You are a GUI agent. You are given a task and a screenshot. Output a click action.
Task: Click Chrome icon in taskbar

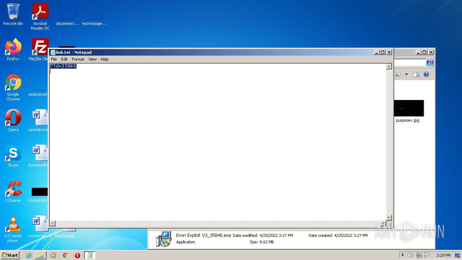click(x=65, y=255)
